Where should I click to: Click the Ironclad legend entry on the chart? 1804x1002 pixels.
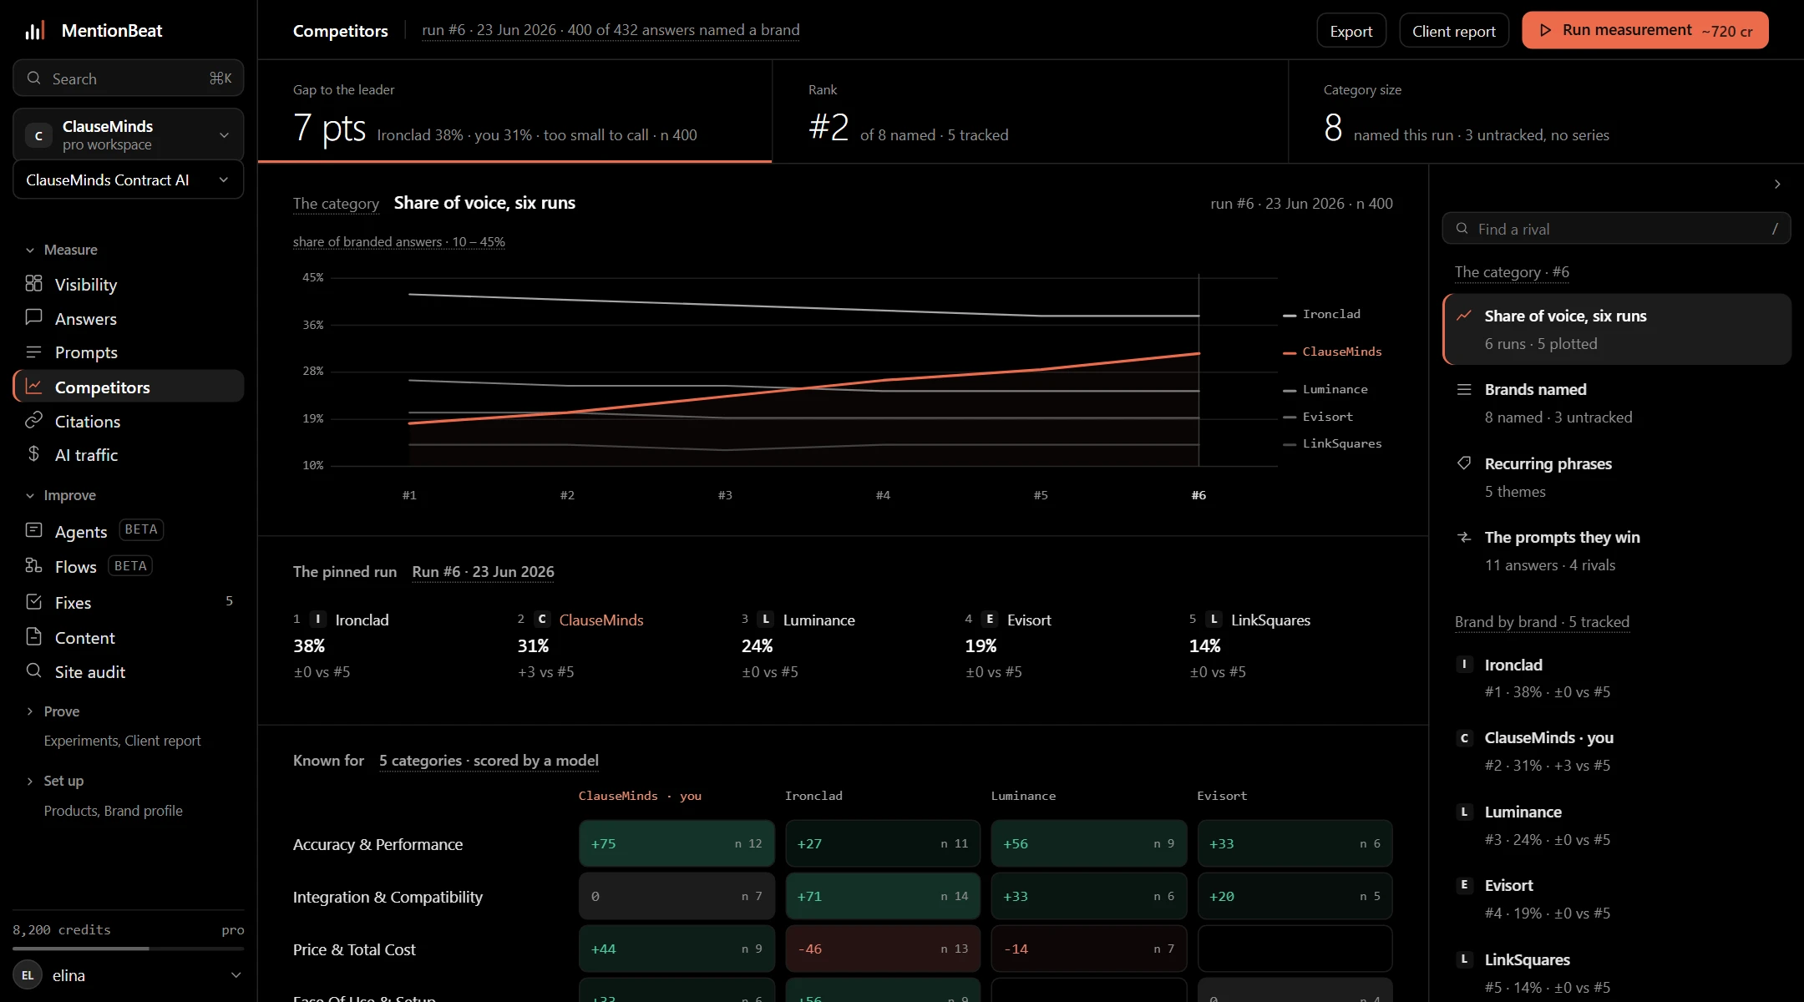tap(1322, 315)
